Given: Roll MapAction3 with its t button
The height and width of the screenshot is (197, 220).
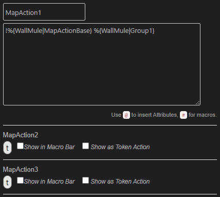Looking at the screenshot, I should point(7,182).
